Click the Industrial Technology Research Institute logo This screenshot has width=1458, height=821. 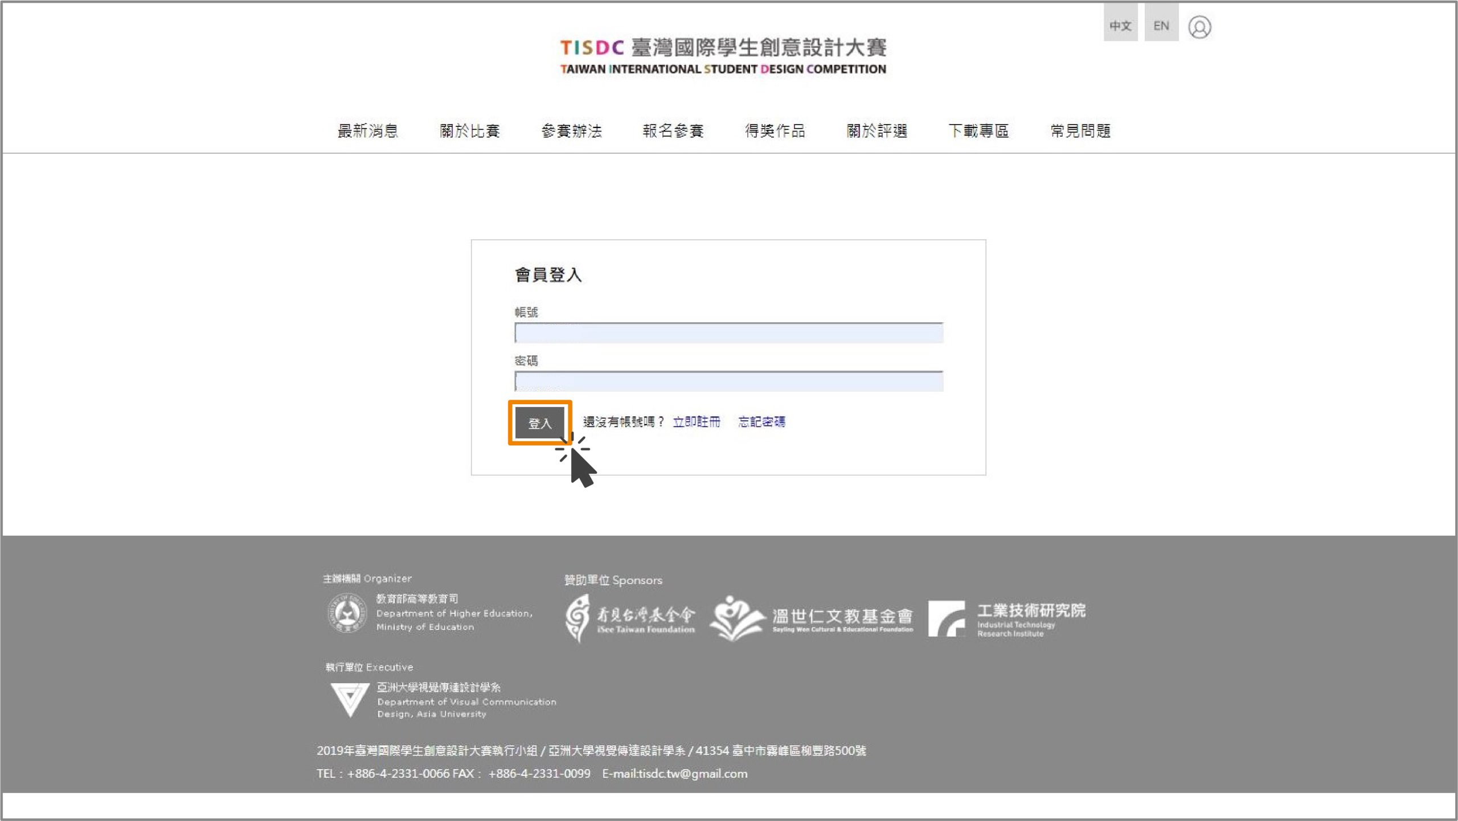point(1006,618)
